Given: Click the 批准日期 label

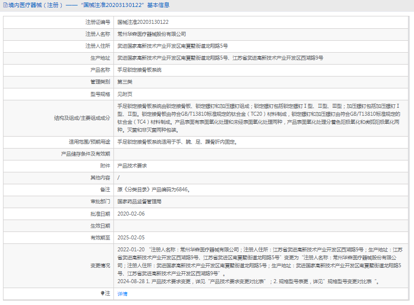Looking at the screenshot, I should 100,214.
